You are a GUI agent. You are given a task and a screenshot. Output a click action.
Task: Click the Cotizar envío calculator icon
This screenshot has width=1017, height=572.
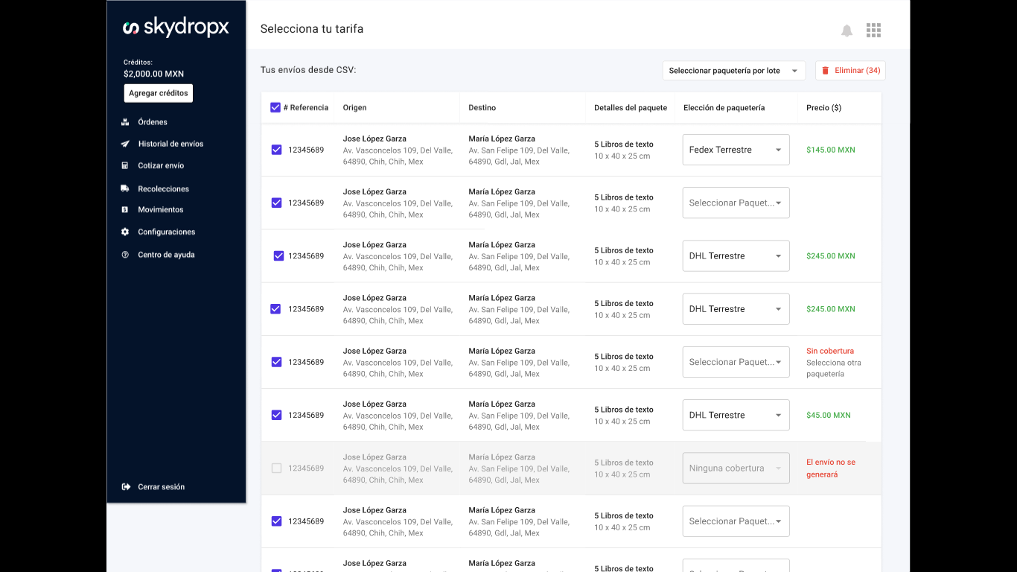[125, 165]
